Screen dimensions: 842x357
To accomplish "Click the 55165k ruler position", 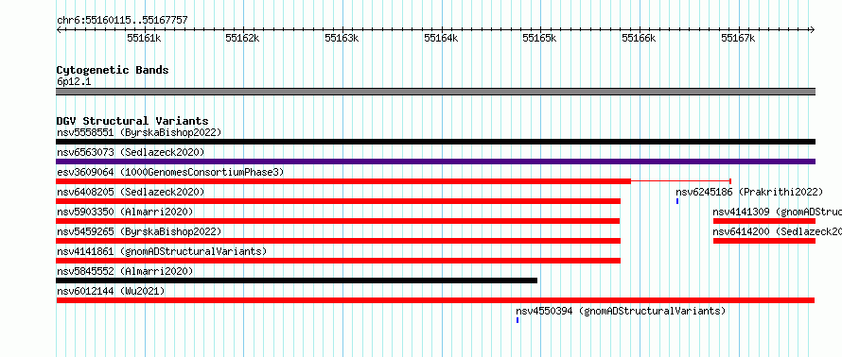I will coord(540,38).
